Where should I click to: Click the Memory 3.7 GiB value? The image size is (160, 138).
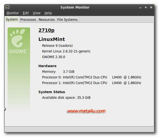[x=68, y=72]
